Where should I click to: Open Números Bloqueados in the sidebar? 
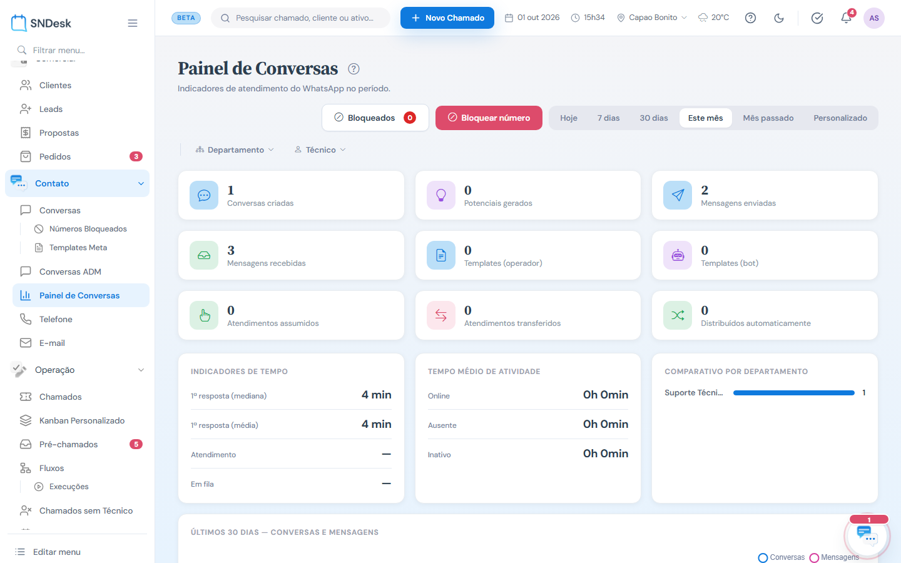coord(88,229)
